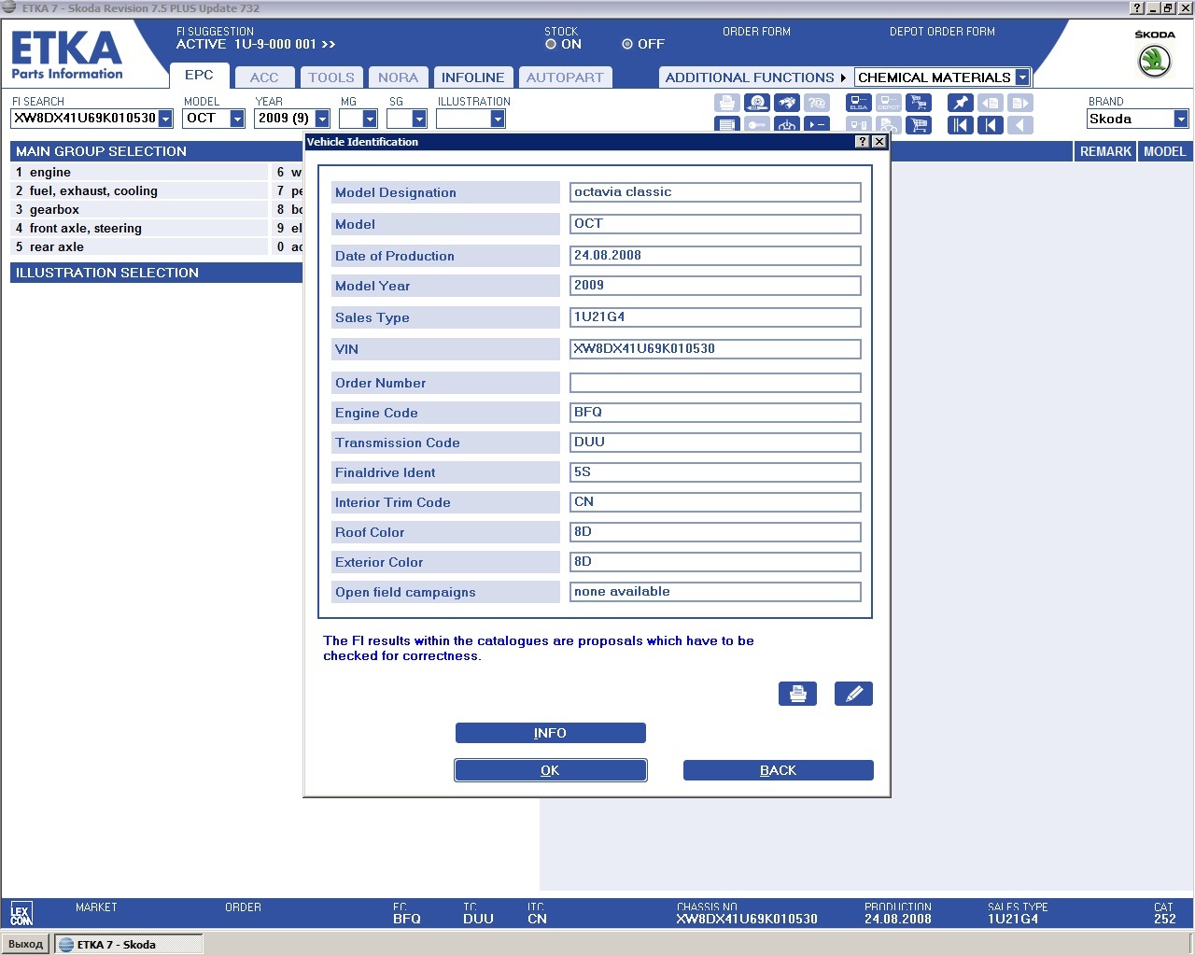Click the key toolbar icon
Viewport: 1195px width, 956px height.
[x=757, y=124]
